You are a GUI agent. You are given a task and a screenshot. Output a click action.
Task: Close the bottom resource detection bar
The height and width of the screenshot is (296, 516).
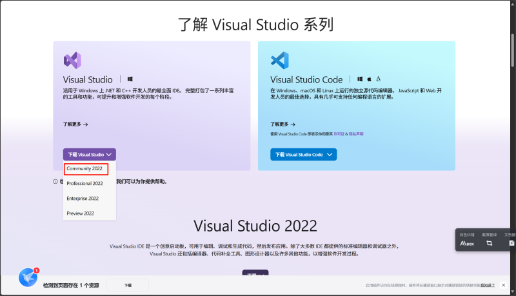click(x=504, y=285)
